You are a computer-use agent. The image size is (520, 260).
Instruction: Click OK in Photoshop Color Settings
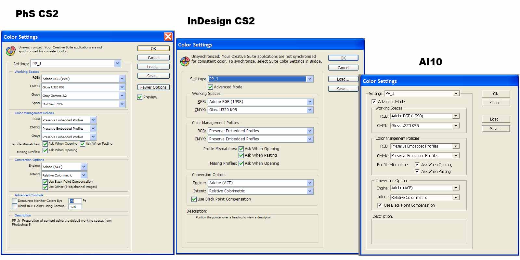[x=153, y=48]
